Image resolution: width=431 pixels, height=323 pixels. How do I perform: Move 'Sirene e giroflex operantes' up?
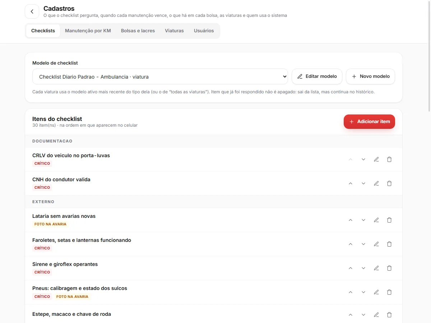(351, 268)
